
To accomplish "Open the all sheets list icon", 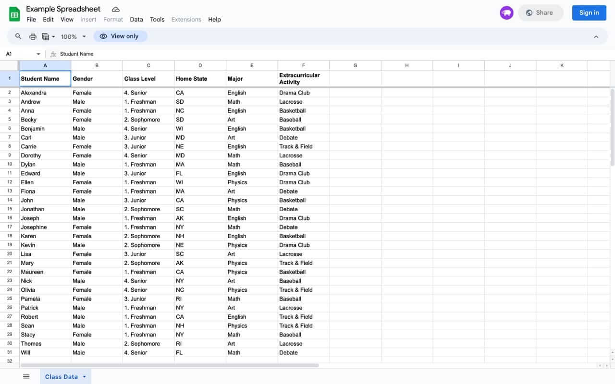I will tap(26, 377).
